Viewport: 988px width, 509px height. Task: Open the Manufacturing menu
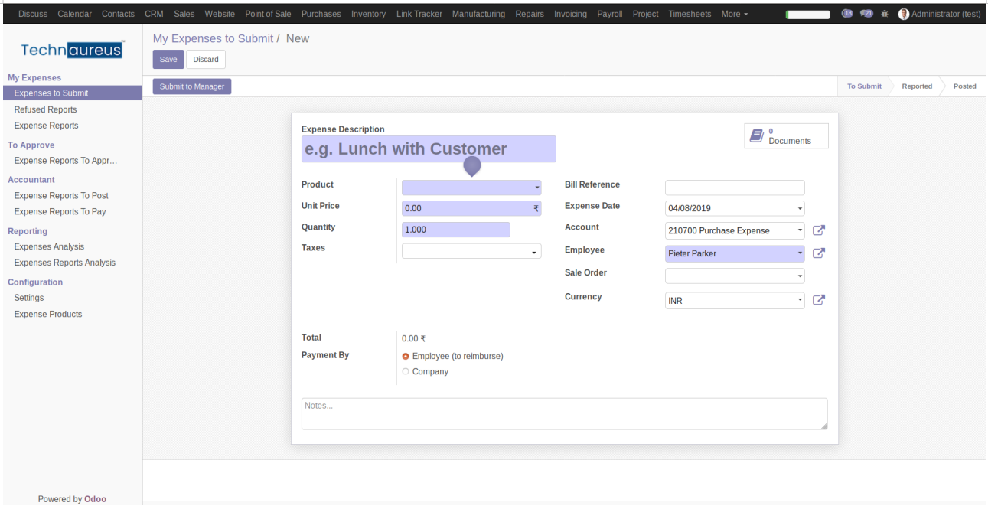pos(478,14)
